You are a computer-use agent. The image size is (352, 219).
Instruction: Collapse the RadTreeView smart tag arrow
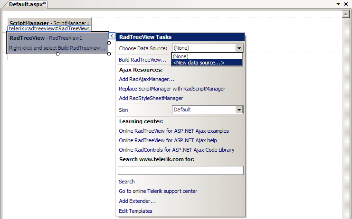pyautogui.click(x=112, y=36)
